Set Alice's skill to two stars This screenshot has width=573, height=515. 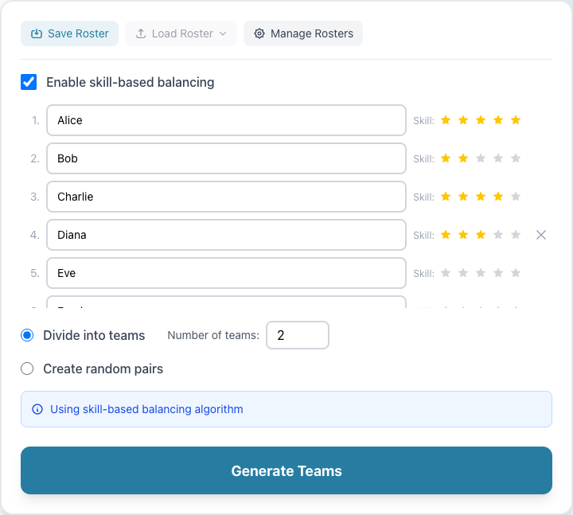[463, 120]
